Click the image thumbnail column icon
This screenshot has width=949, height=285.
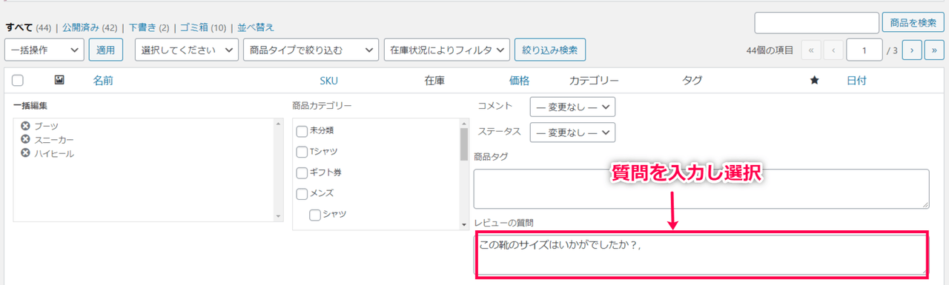59,80
